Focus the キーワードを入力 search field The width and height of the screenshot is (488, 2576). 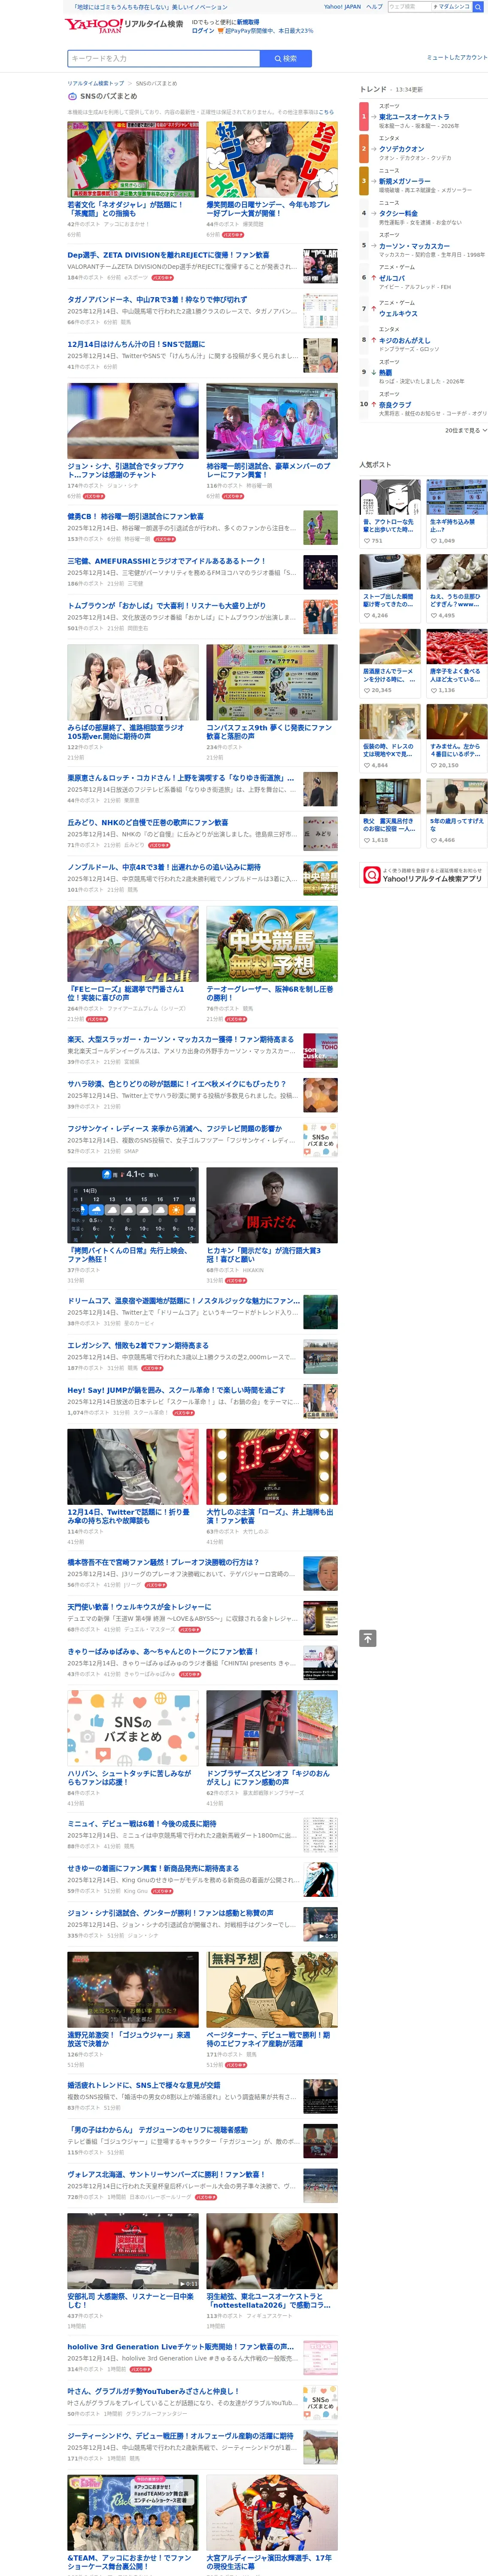(163, 59)
